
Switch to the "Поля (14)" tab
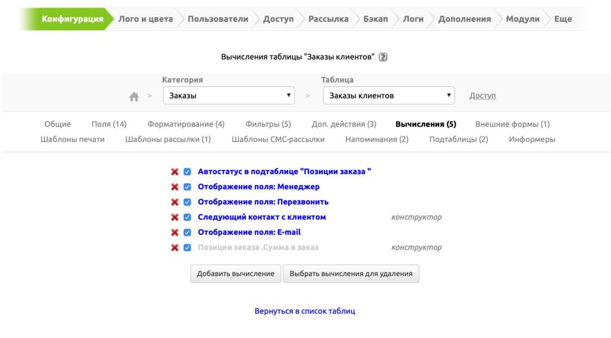pyautogui.click(x=109, y=124)
